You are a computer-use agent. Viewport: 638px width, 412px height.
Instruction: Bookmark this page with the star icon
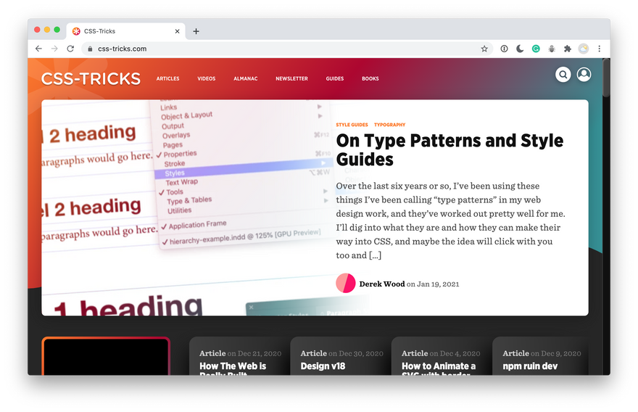pyautogui.click(x=484, y=49)
